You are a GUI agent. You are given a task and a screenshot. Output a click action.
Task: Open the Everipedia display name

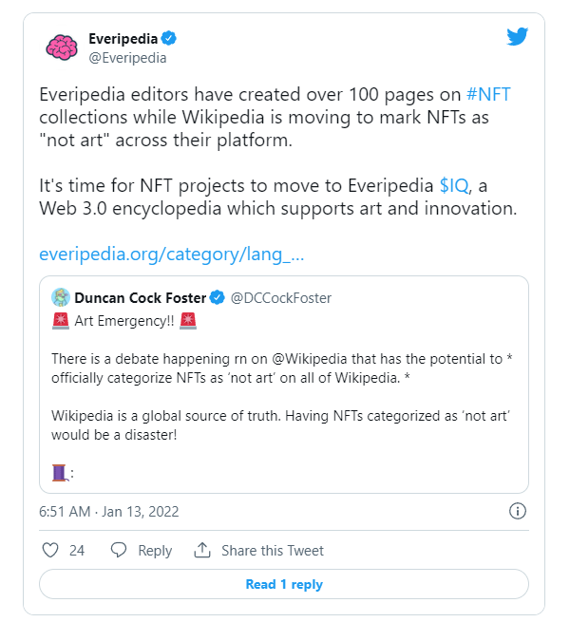click(x=123, y=39)
